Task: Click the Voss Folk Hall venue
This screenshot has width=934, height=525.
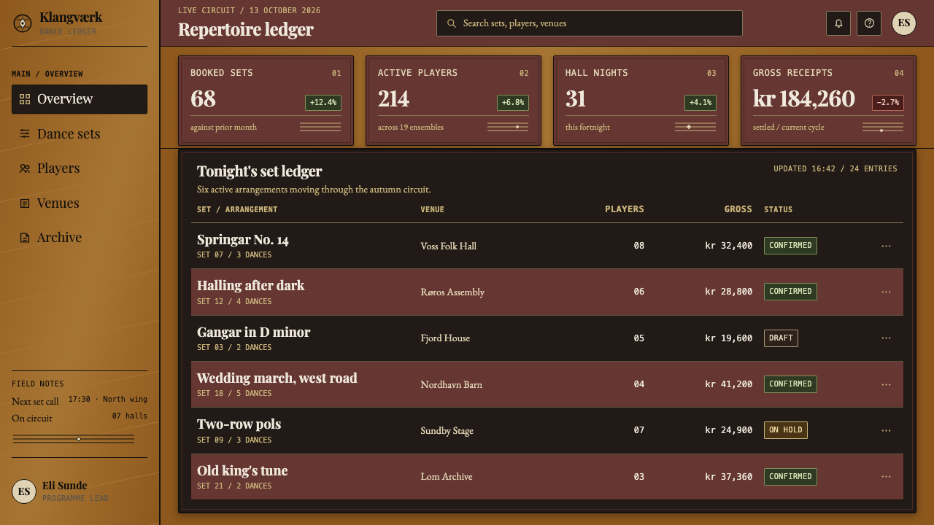Action: 449,246
